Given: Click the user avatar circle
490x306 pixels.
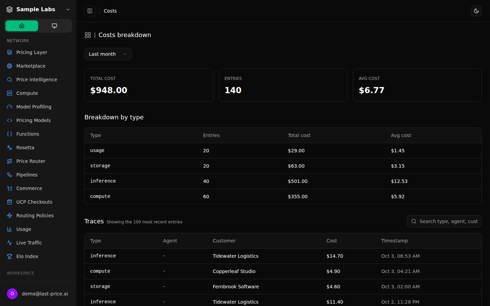Looking at the screenshot, I should tap(12, 294).
